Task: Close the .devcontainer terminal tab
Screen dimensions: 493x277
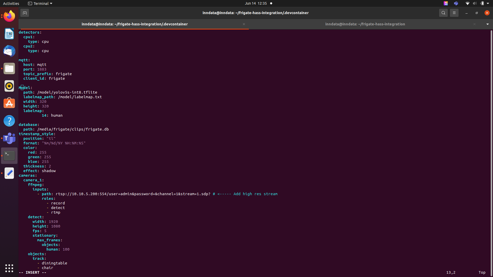Action: 244,24
